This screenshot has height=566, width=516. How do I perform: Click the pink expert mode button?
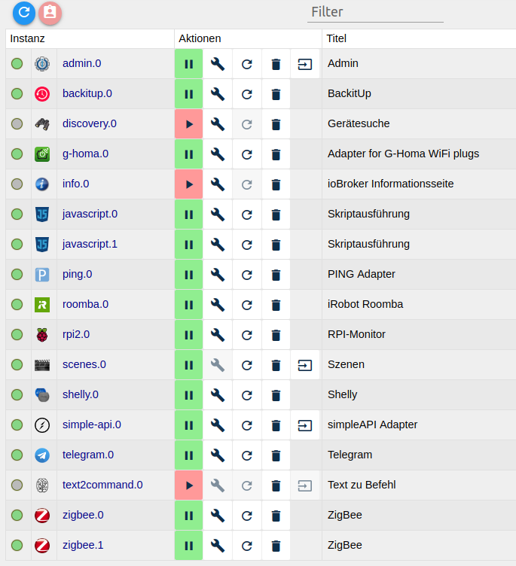[x=50, y=13]
